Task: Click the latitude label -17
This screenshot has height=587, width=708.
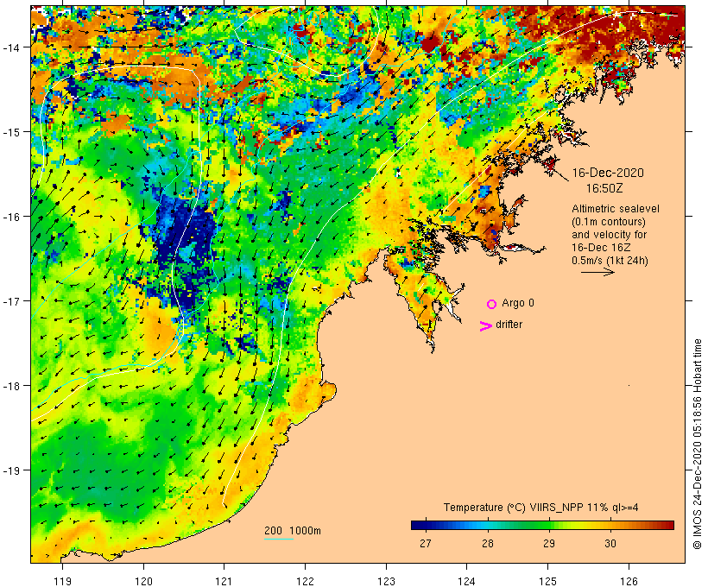Action: (x=10, y=300)
